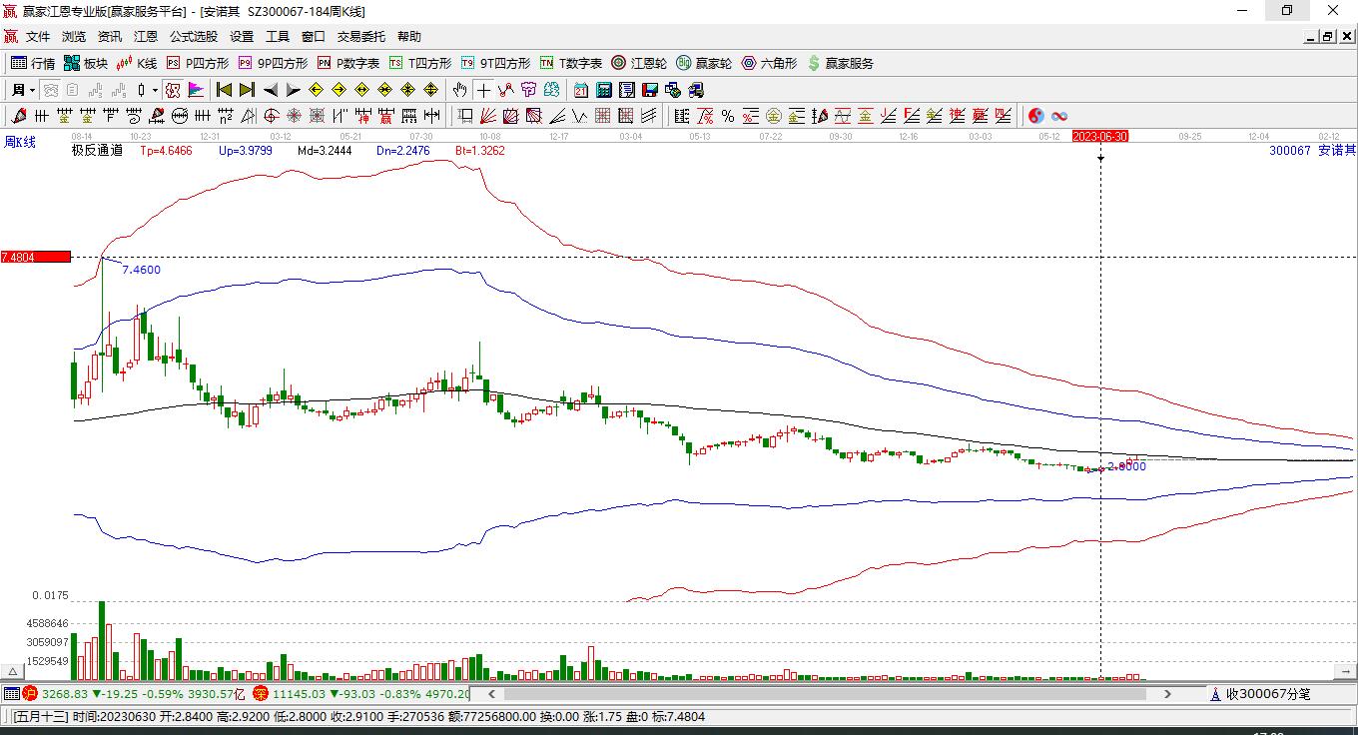Select the hand pan tool
The height and width of the screenshot is (735, 1358).
(459, 90)
